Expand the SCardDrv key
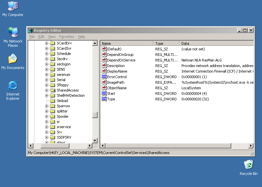The width and height of the screenshot is (262, 187). tap(47, 43)
